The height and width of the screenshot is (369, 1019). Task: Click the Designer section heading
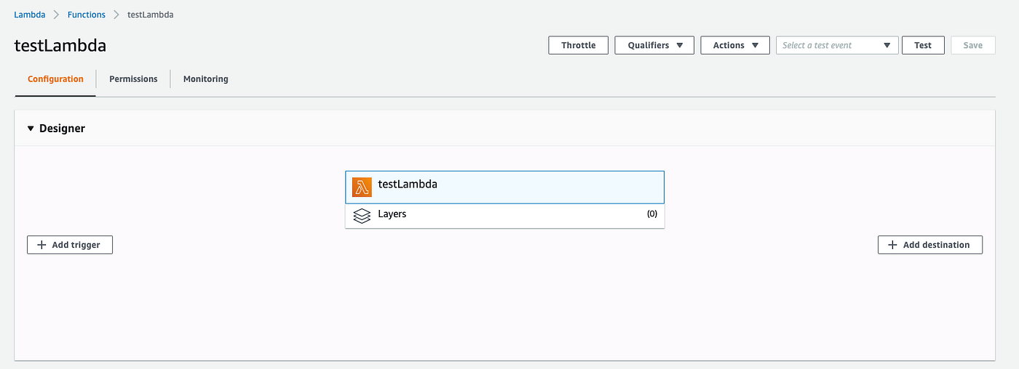click(62, 129)
